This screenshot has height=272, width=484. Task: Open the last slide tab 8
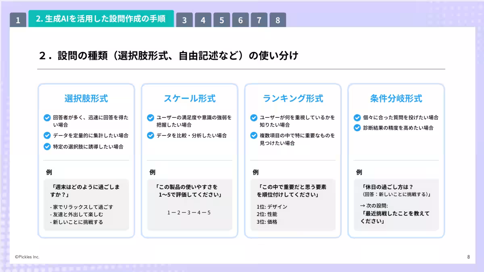click(277, 19)
